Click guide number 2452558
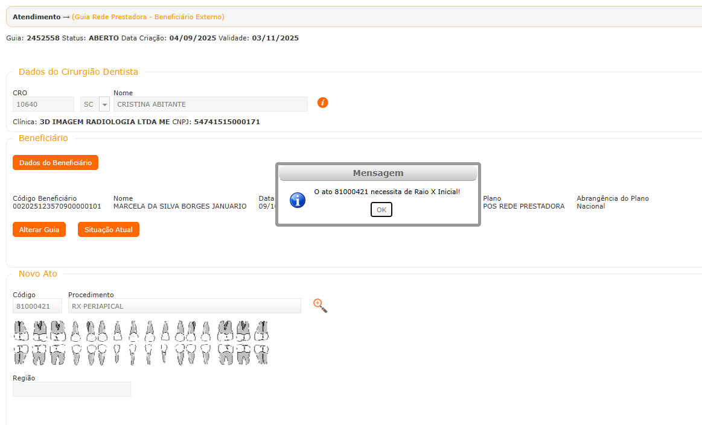 (43, 38)
